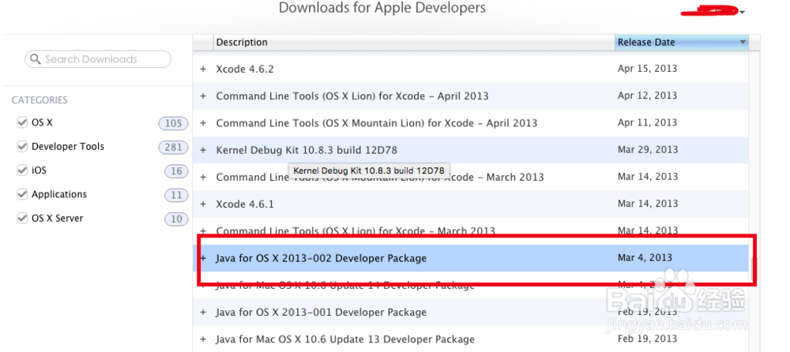Sort by Release Date column header
Image resolution: width=790 pixels, height=352 pixels.
pyautogui.click(x=681, y=43)
